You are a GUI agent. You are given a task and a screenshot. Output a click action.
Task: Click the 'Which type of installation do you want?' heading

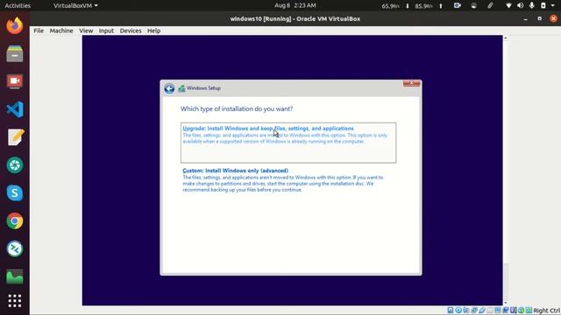[x=237, y=108]
